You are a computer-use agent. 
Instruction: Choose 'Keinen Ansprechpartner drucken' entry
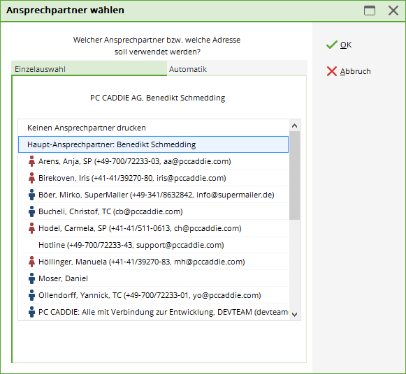[153, 128]
